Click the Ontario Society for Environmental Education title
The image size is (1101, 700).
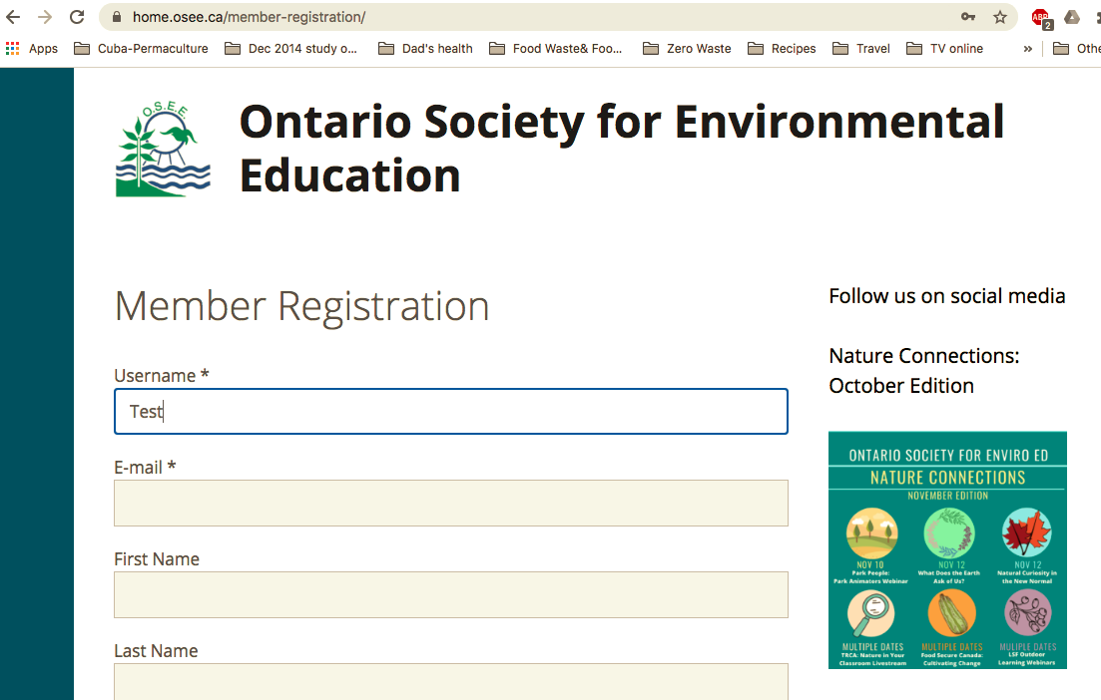click(x=622, y=148)
